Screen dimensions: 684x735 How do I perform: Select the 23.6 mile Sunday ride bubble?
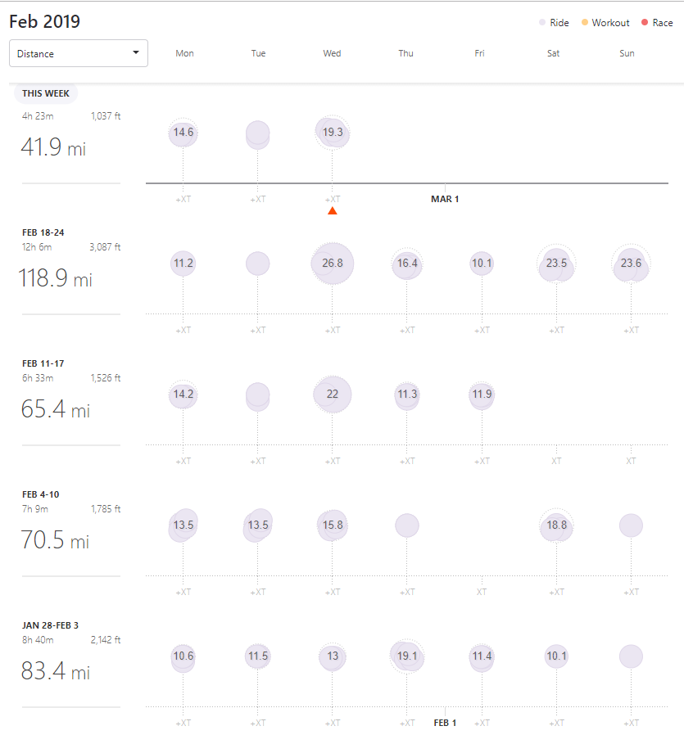(631, 264)
